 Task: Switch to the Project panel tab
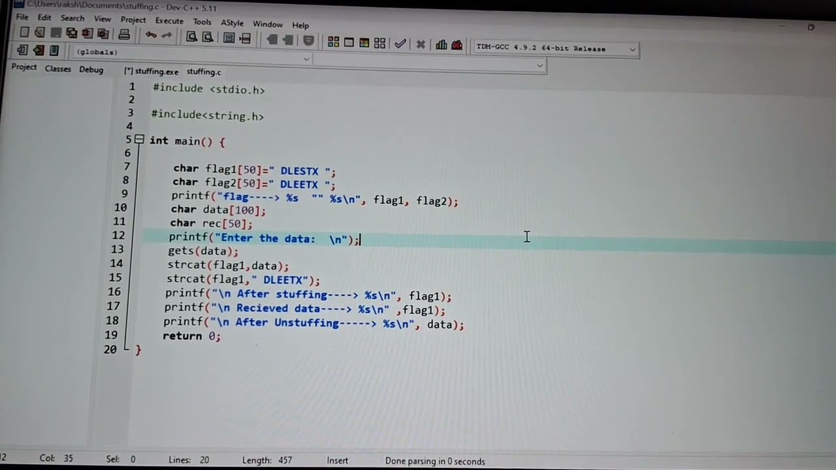[24, 67]
